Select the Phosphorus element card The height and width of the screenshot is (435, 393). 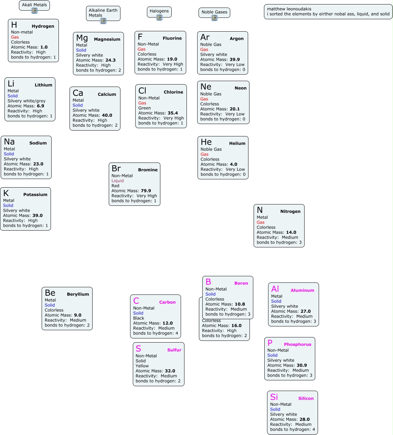click(290, 359)
